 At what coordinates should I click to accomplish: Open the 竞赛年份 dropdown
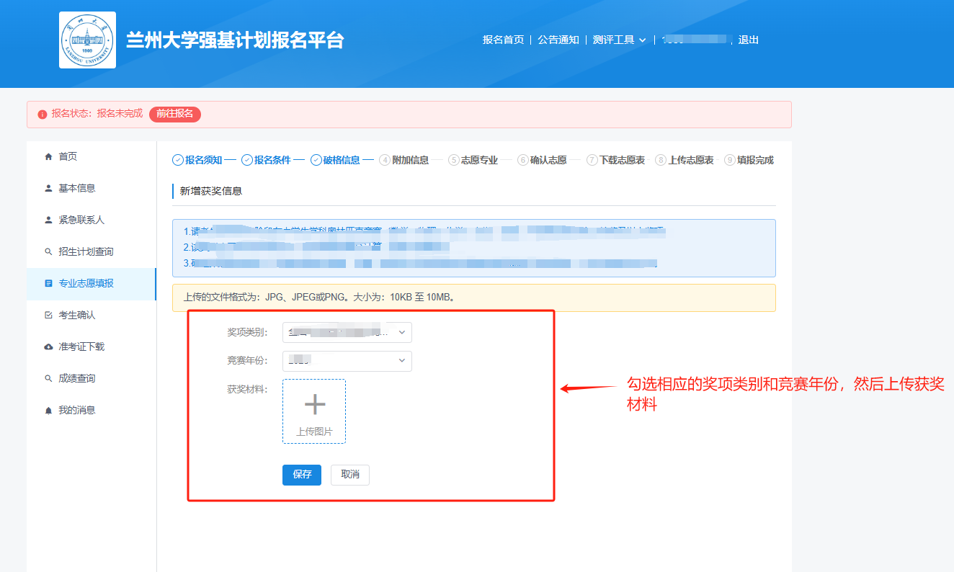pyautogui.click(x=347, y=361)
